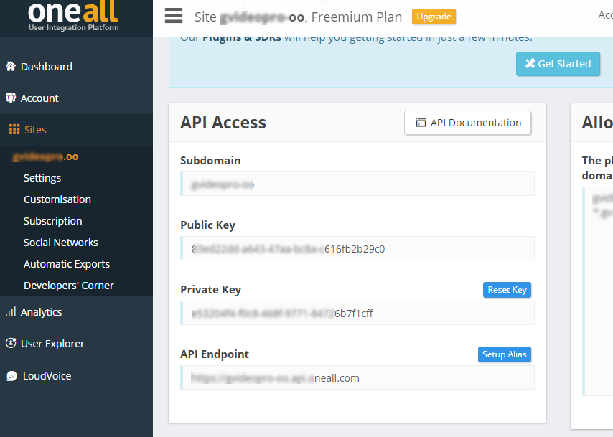
Task: Click the User Explorer icon
Action: (x=11, y=343)
